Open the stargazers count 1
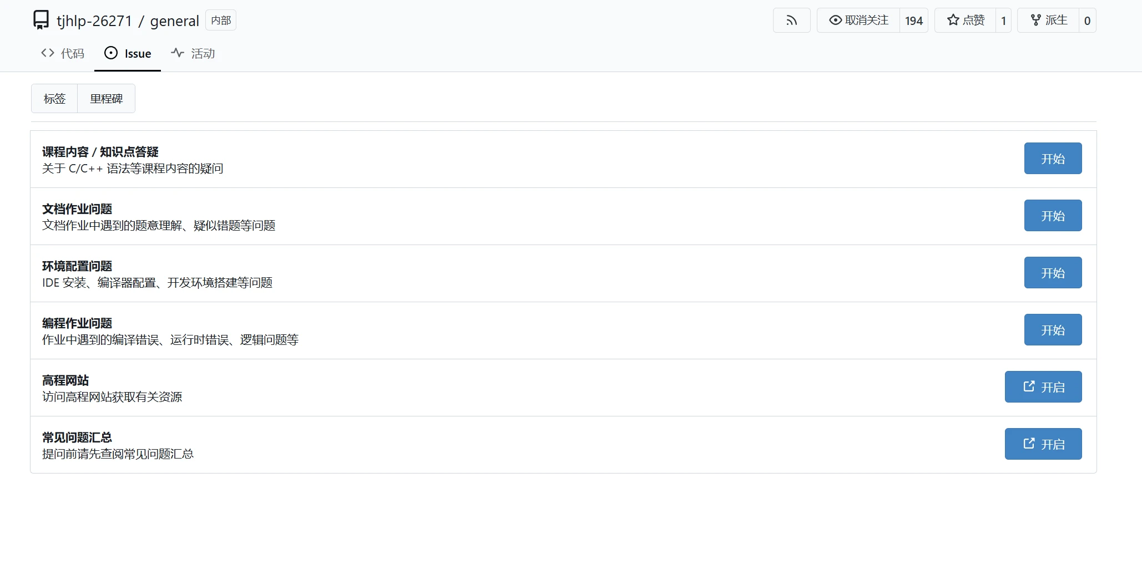 click(x=1003, y=21)
